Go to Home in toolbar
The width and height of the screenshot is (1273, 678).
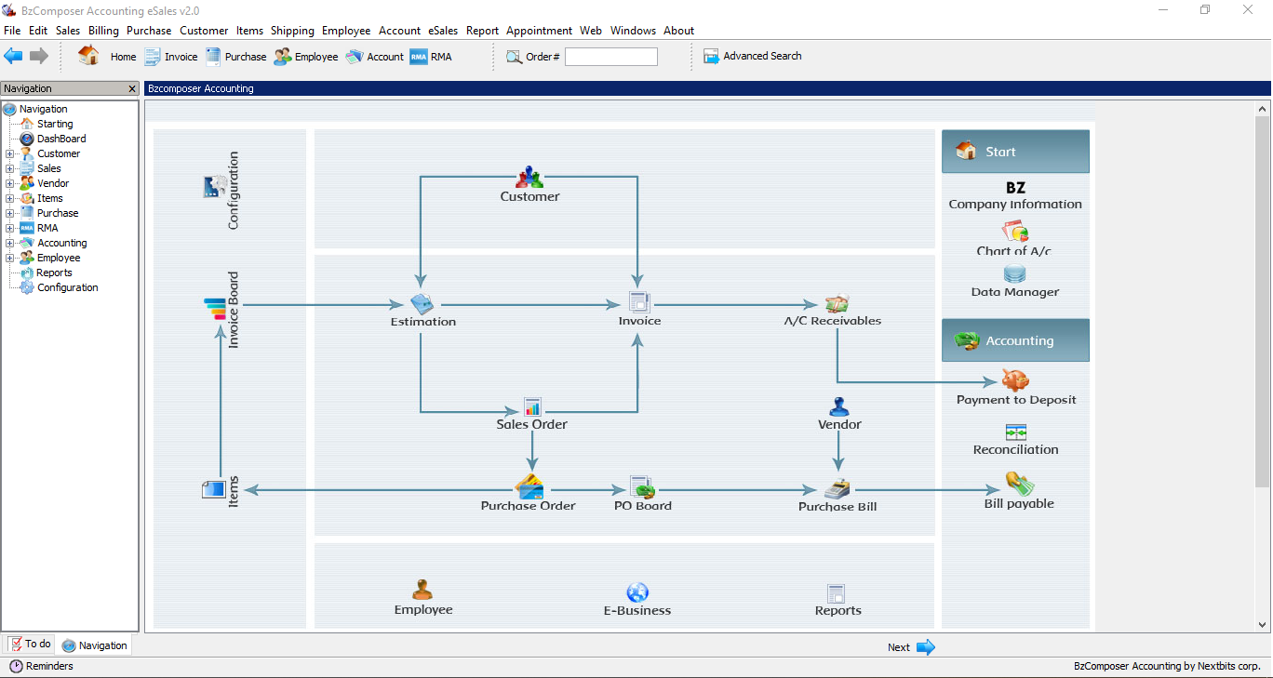(x=107, y=56)
